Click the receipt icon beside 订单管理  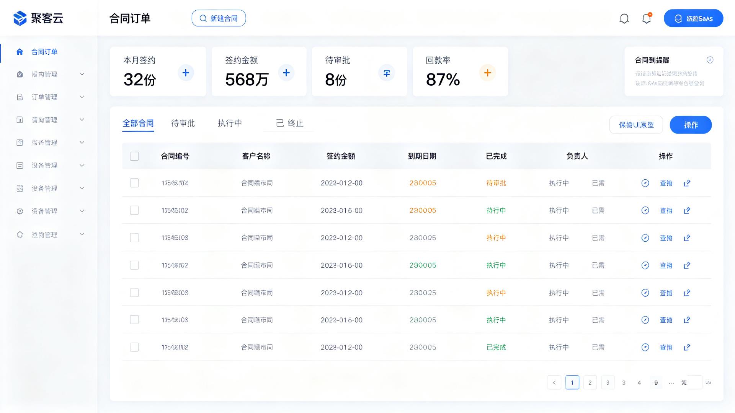20,97
